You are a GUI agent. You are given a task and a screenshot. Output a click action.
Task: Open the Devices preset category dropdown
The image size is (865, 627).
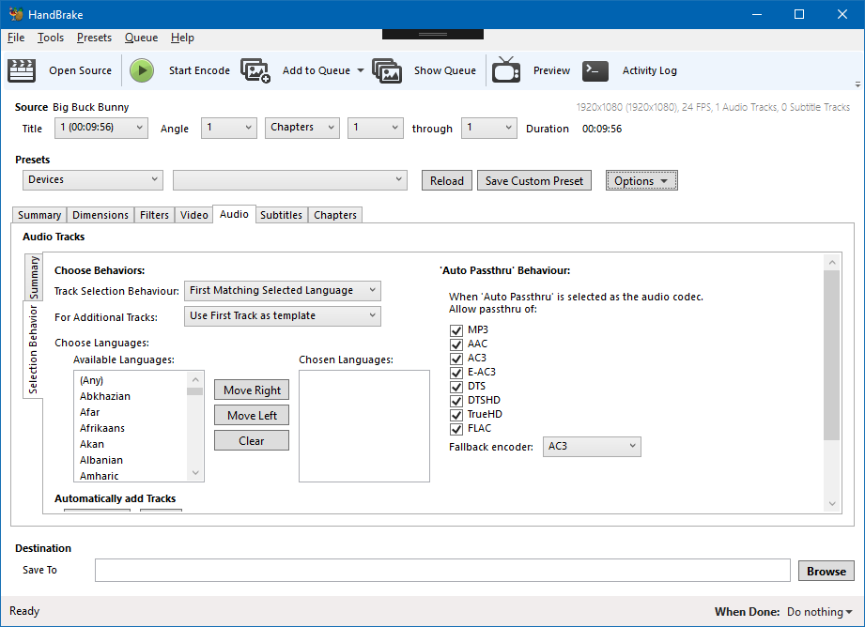click(93, 180)
